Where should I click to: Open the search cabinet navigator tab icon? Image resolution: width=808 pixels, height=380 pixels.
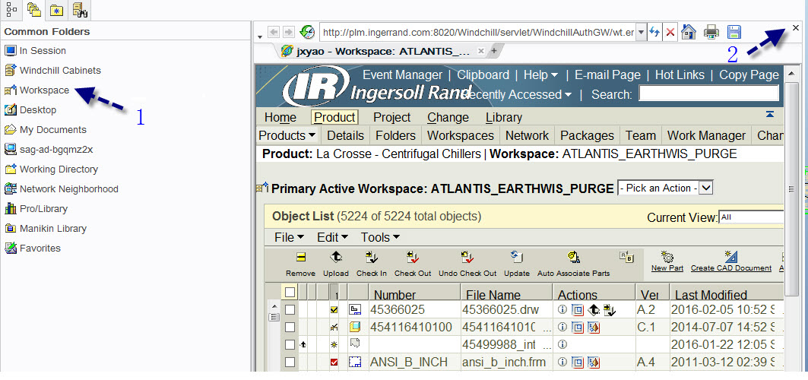78,9
